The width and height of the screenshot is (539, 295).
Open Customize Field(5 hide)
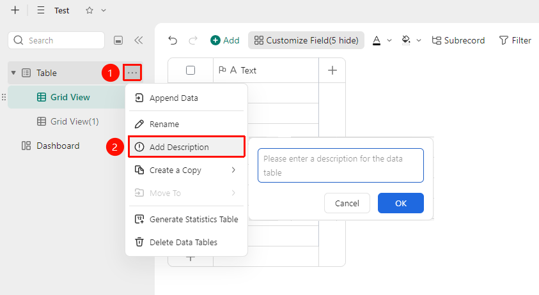[306, 40]
